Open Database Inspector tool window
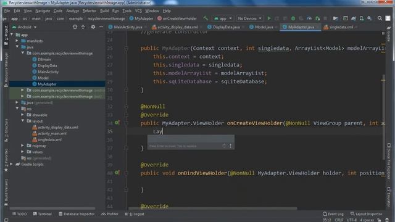Viewport: 395px width, 222px height. click(77, 214)
